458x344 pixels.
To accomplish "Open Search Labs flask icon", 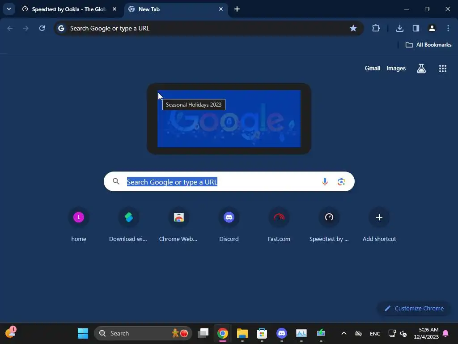I will [421, 69].
